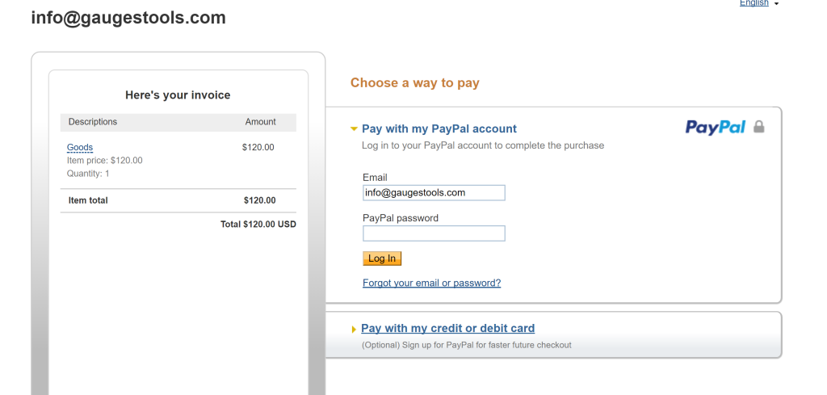Click the Here's your invoice title
827x395 pixels.
click(x=178, y=95)
